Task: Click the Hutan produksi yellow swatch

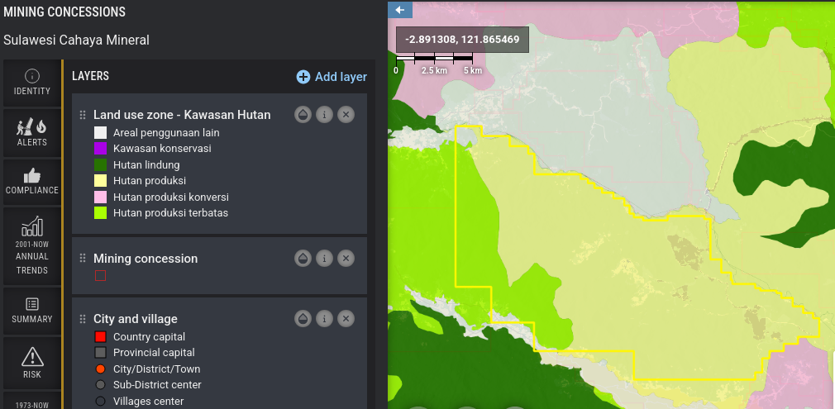Action: click(x=100, y=180)
